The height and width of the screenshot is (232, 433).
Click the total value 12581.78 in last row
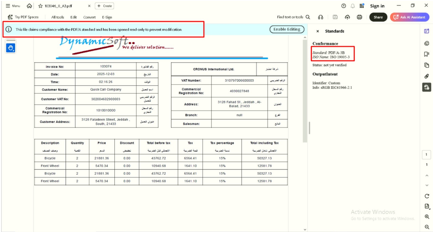[x=264, y=181]
